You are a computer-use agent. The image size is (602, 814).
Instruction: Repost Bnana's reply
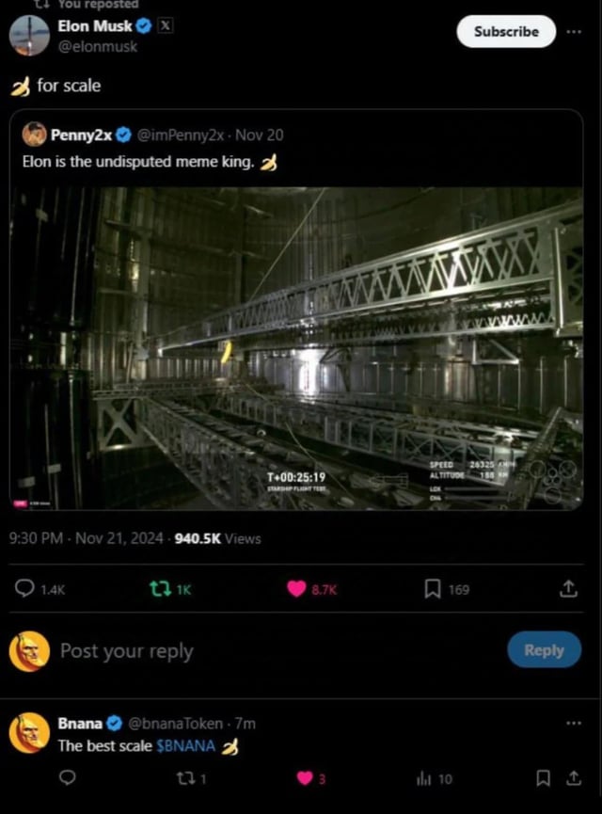tap(186, 778)
